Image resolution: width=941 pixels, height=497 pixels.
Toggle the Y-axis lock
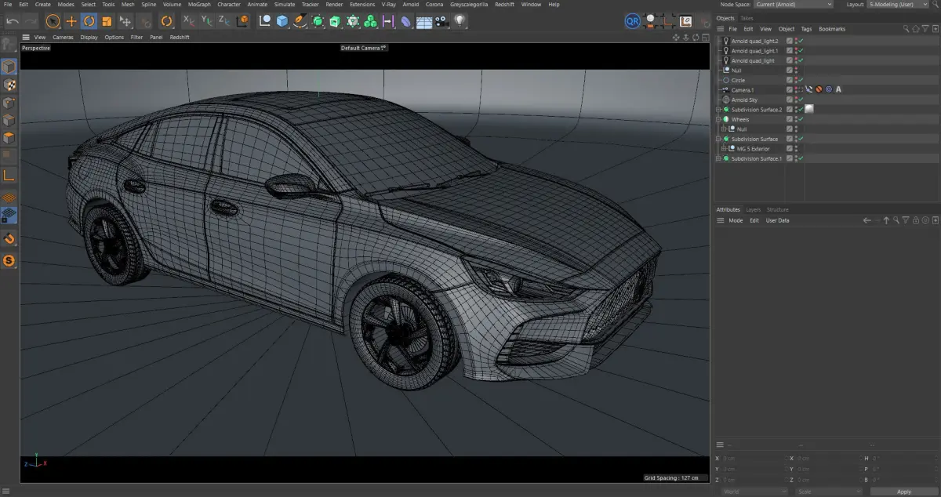tap(206, 20)
